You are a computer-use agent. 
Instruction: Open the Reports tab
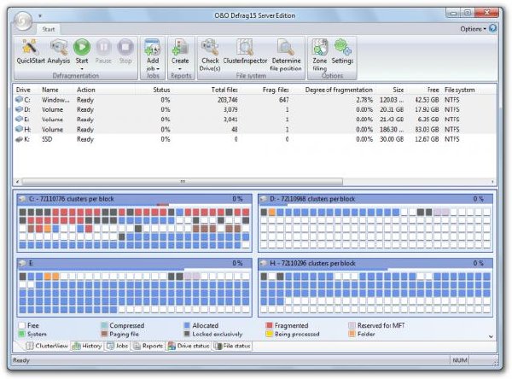[x=148, y=346]
